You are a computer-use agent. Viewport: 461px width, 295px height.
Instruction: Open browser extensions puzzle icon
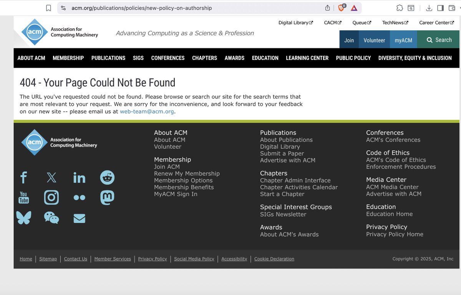(x=400, y=8)
